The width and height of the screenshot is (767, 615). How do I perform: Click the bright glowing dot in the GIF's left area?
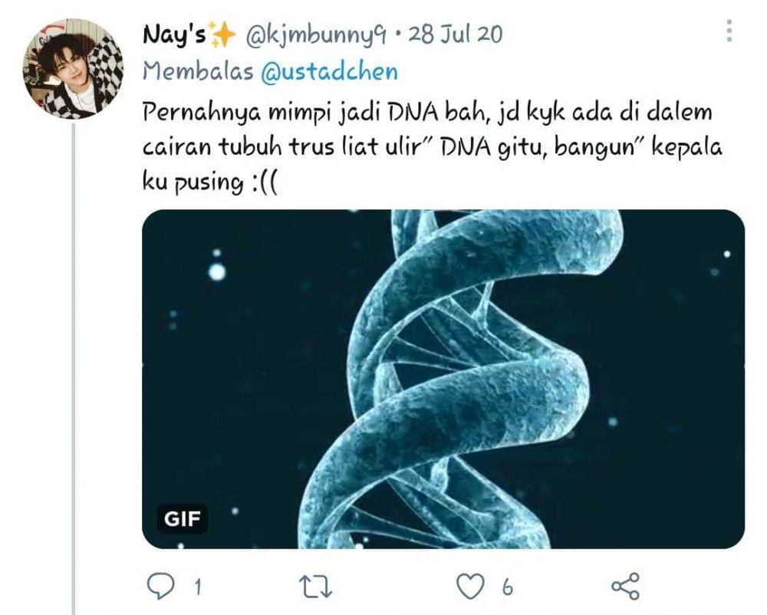pos(218,271)
